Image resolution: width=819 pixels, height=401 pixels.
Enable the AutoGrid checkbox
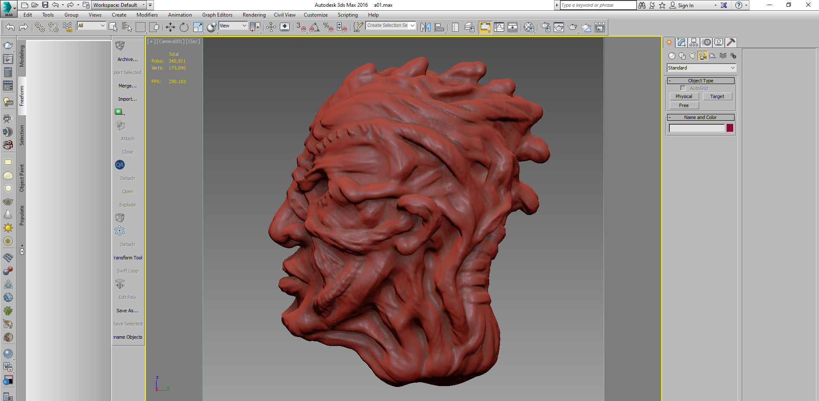pyautogui.click(x=683, y=88)
